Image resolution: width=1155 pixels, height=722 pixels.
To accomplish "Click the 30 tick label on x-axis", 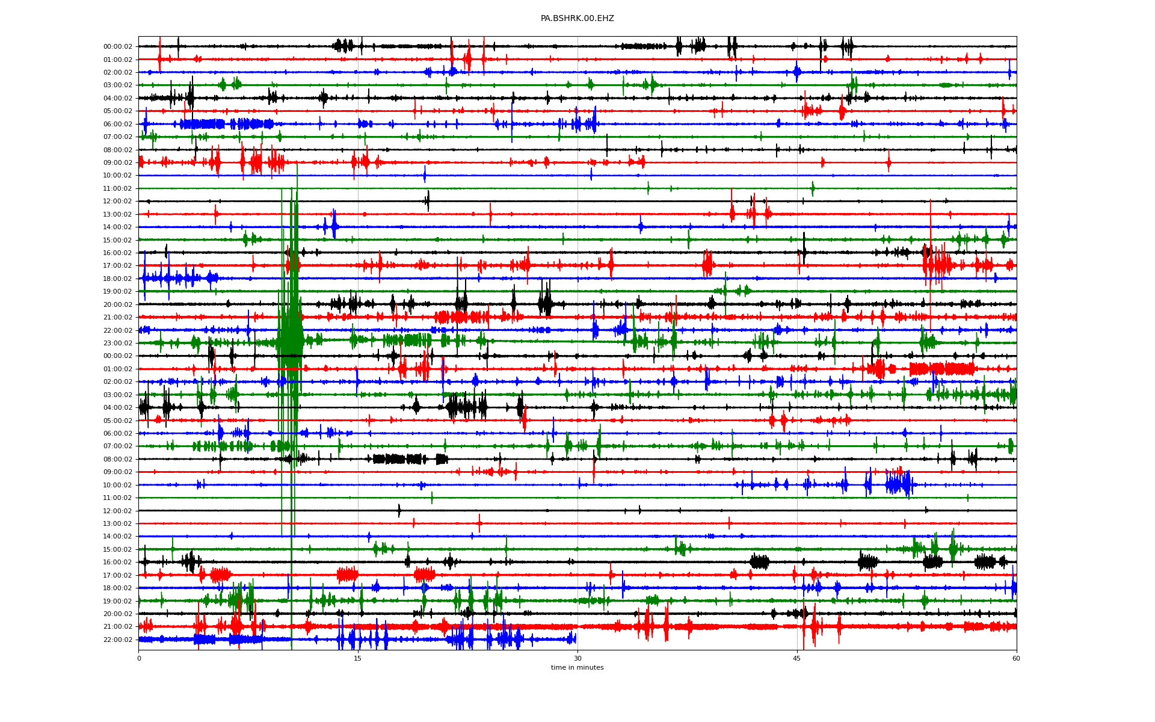I will tap(577, 658).
